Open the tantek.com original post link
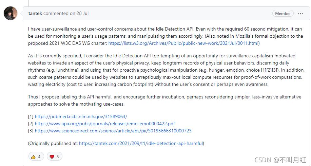 point(141,143)
